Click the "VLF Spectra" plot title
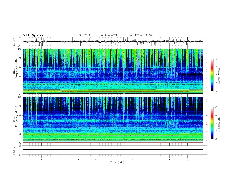Screen dimensions: 232x179 click(x=33, y=35)
